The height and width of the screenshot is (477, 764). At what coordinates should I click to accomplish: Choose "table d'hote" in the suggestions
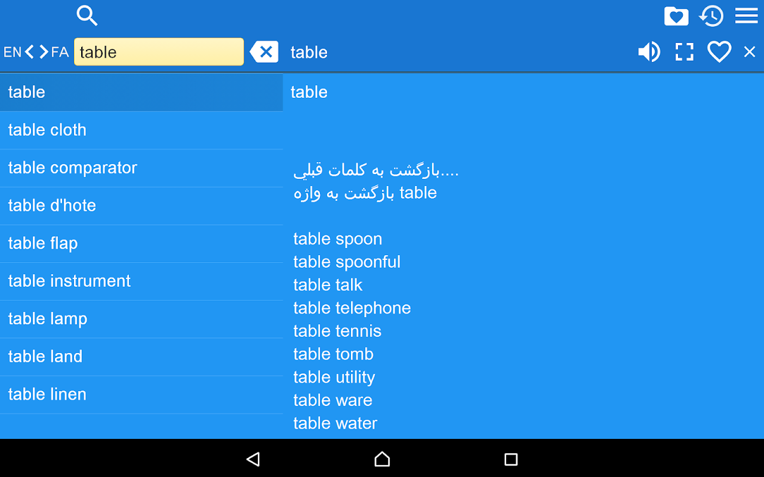click(x=52, y=206)
